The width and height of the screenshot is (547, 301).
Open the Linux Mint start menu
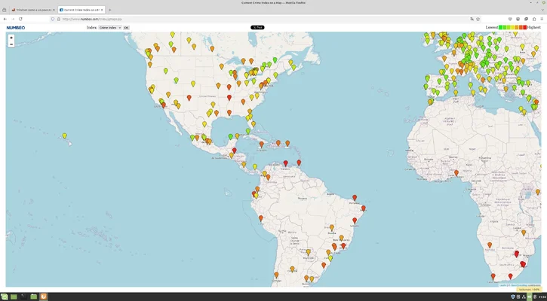tap(5, 296)
